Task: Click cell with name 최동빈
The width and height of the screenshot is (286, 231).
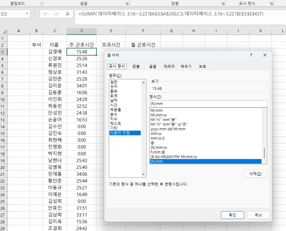Action: (x=55, y=106)
